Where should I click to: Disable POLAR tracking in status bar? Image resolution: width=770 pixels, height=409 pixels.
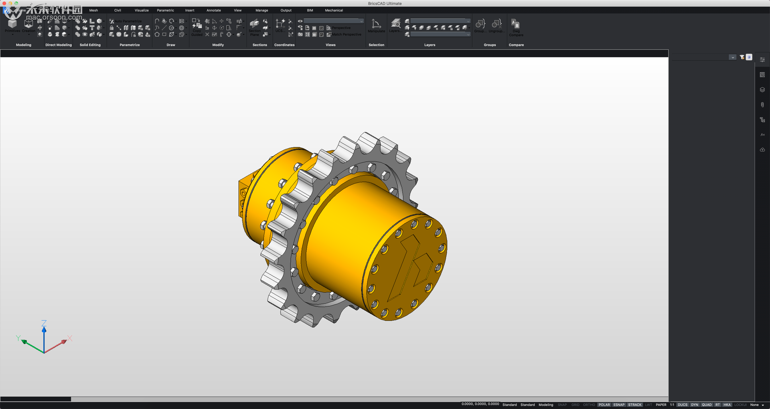tap(604, 405)
